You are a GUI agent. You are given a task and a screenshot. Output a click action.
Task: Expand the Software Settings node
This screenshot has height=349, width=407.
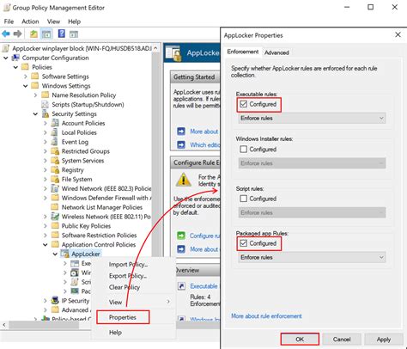pyautogui.click(x=26, y=77)
